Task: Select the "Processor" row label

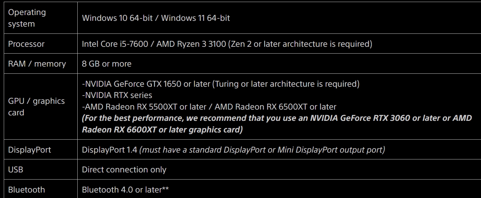Action: tap(26, 44)
